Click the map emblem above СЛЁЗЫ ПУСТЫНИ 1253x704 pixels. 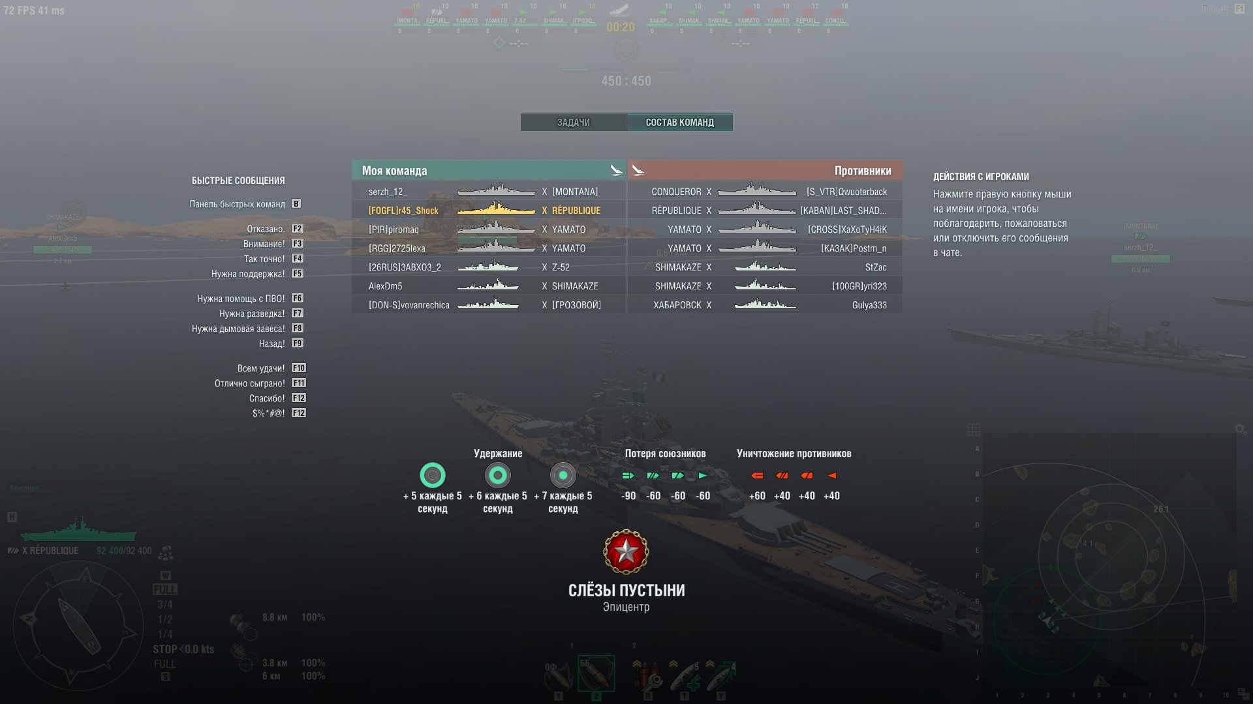click(626, 551)
